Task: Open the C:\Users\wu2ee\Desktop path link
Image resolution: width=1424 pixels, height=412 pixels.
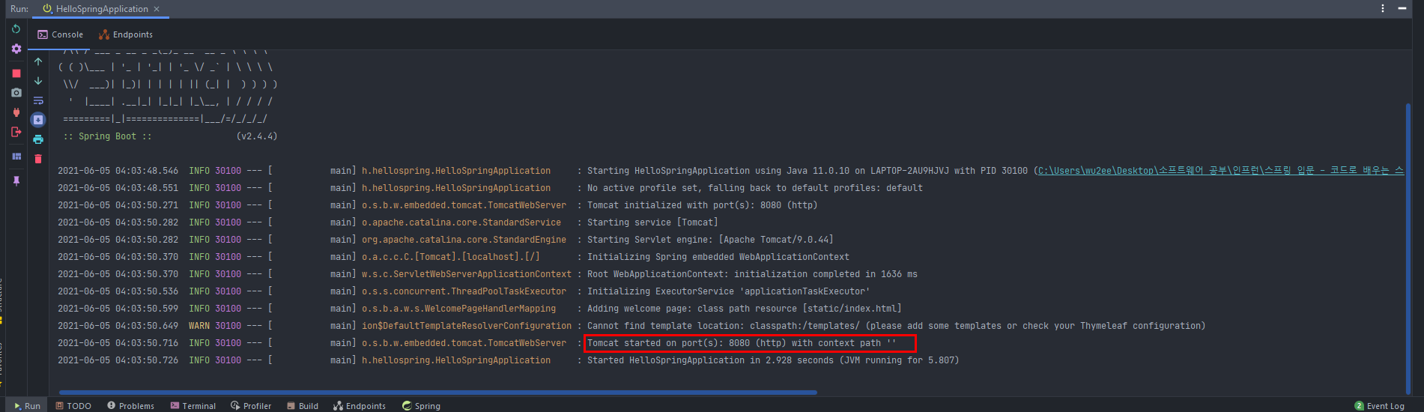Action: pos(1220,171)
